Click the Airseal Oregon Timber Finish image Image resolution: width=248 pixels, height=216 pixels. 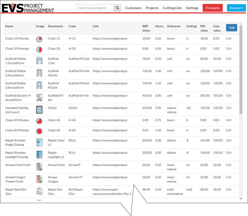point(39,179)
